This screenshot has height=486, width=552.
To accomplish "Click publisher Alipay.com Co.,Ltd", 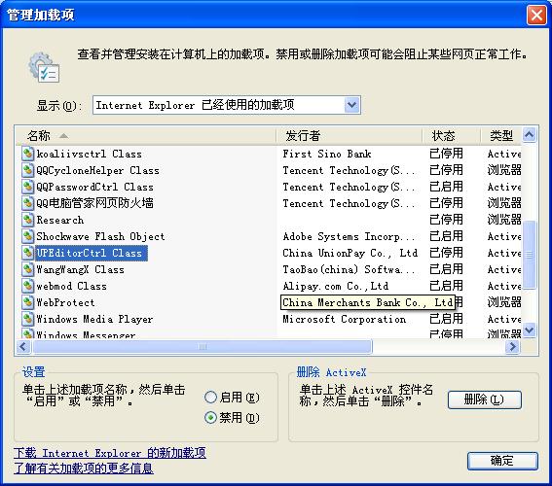I will [336, 286].
